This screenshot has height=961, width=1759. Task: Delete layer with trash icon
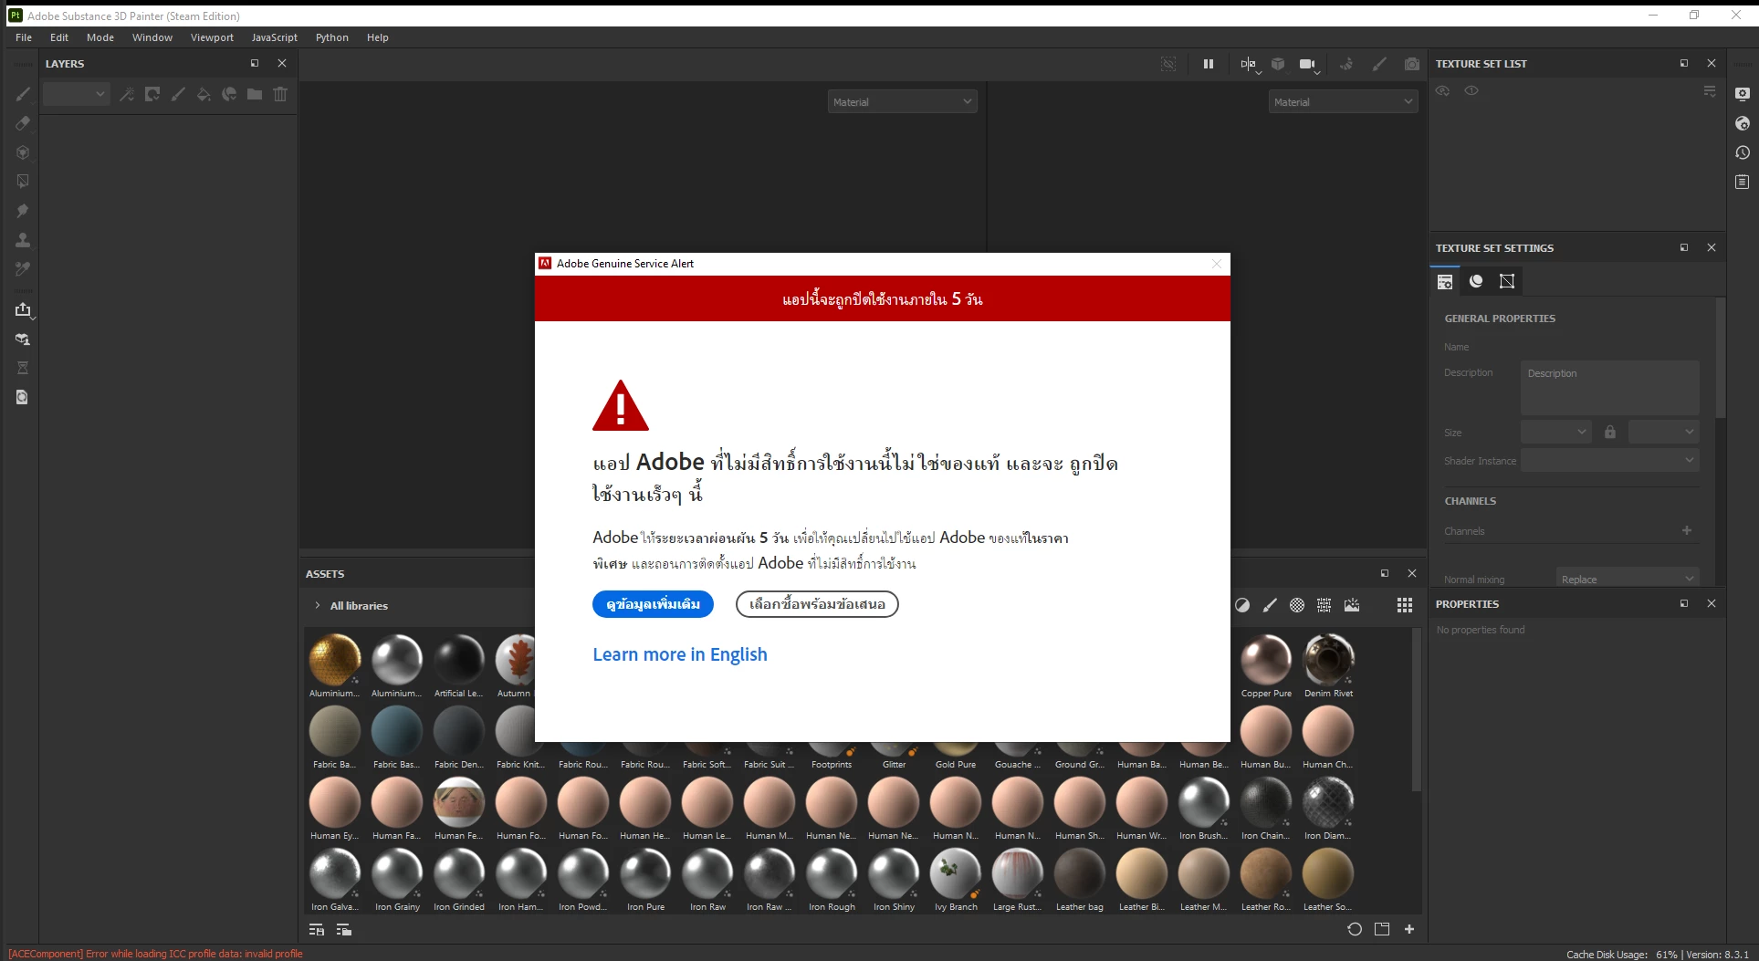pos(280,94)
